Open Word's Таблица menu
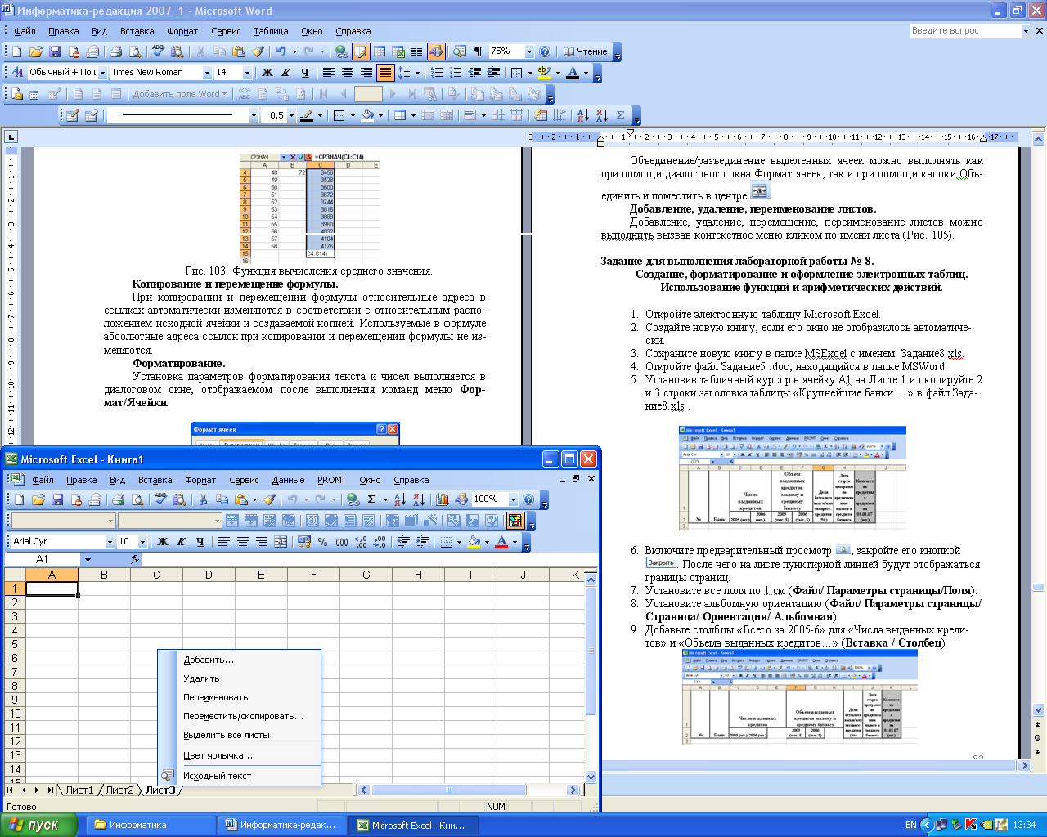This screenshot has height=837, width=1047. pyautogui.click(x=271, y=31)
